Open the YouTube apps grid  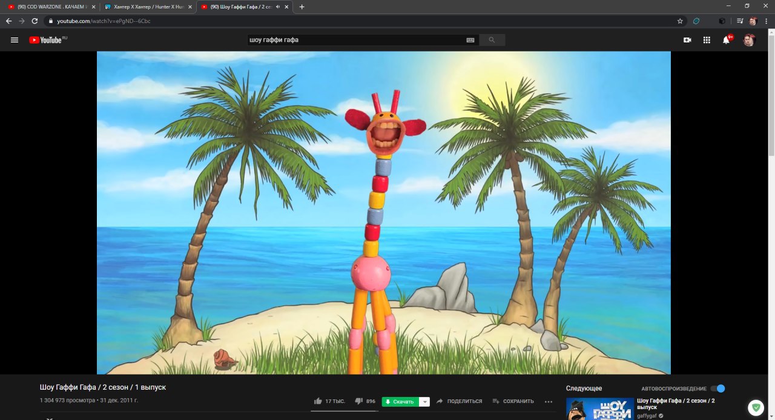(x=707, y=40)
